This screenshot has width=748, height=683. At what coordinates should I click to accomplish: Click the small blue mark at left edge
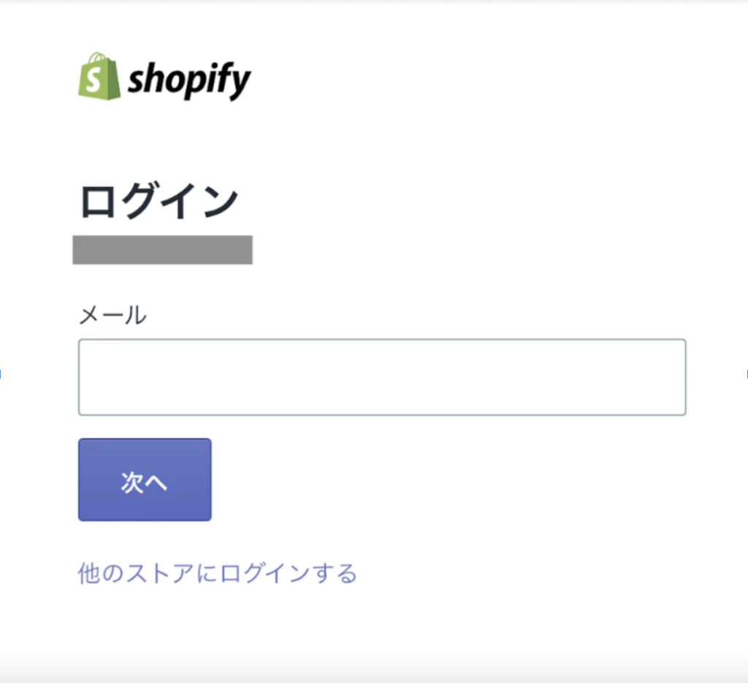pyautogui.click(x=1, y=374)
